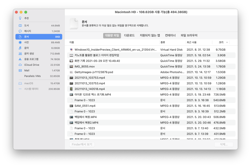This screenshot has width=251, height=167.
Task: Click the document icon in the 문서 sidebar row
Action: click(20, 37)
